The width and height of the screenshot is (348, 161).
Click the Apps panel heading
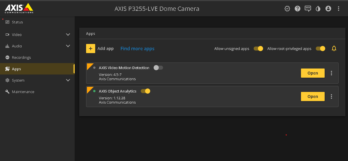pyautogui.click(x=90, y=33)
